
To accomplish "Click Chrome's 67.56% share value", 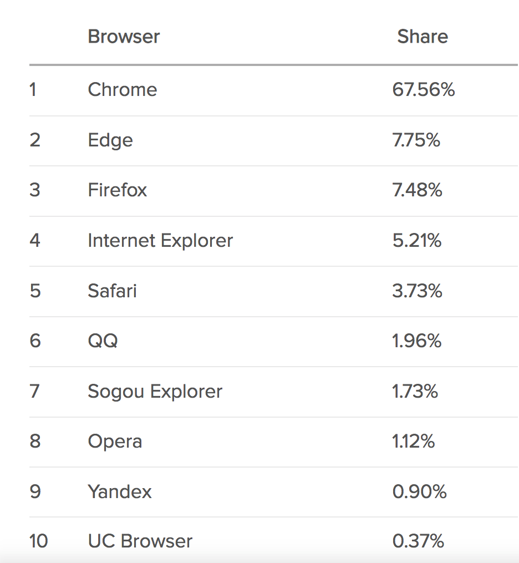I will pyautogui.click(x=423, y=89).
